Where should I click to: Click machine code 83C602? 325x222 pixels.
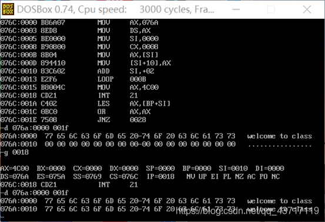[53, 71]
